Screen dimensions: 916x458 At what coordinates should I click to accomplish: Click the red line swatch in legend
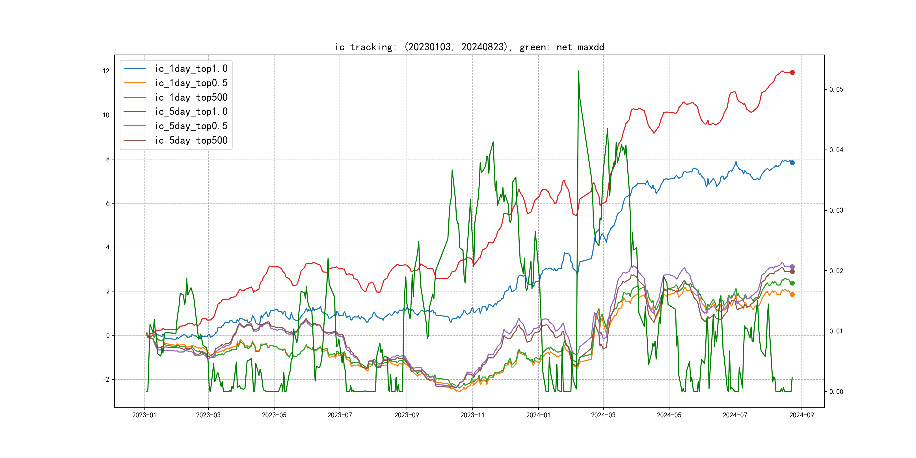click(134, 112)
